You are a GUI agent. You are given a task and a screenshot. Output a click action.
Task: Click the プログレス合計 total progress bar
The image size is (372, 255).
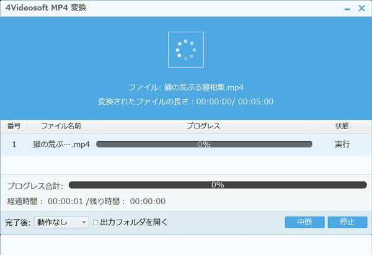[217, 185]
